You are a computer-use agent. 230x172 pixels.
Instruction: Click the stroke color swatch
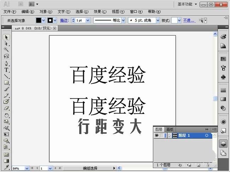(x=50, y=20)
